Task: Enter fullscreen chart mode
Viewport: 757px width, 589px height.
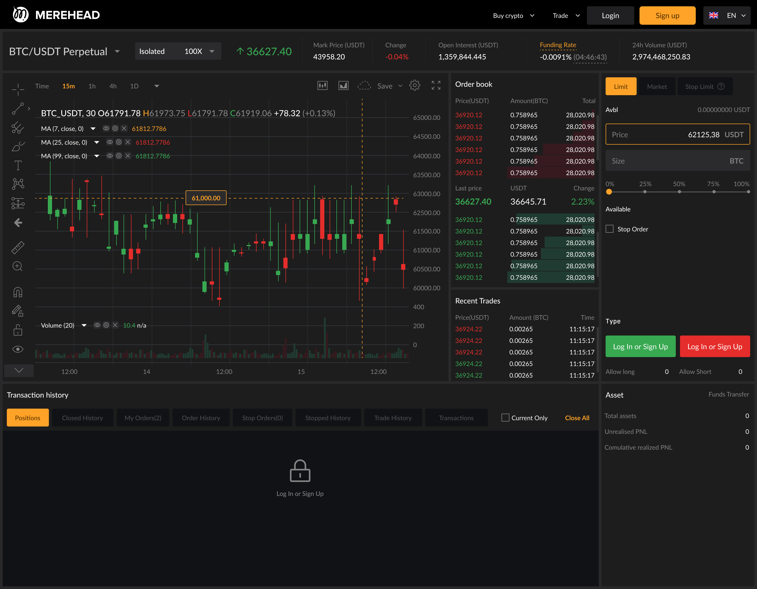Action: pyautogui.click(x=436, y=86)
